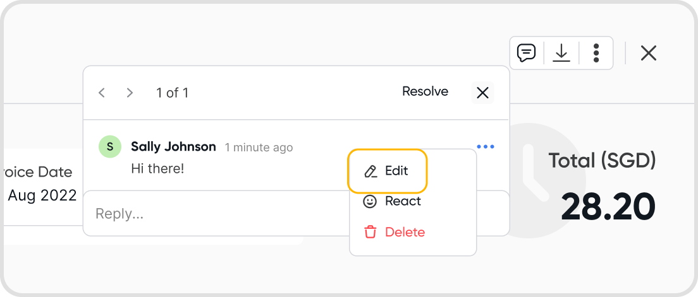Open the vertical three-dot more menu
The height and width of the screenshot is (297, 698).
(596, 53)
